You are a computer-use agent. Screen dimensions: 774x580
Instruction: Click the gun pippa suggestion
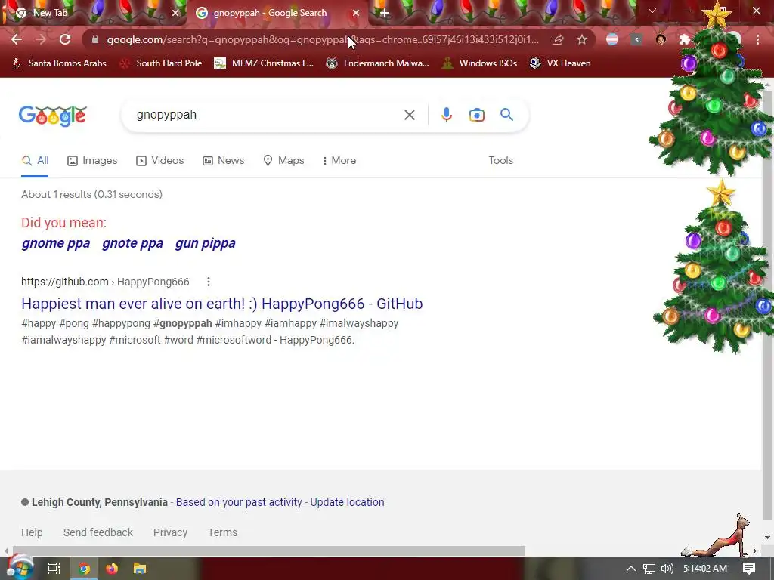[206, 243]
